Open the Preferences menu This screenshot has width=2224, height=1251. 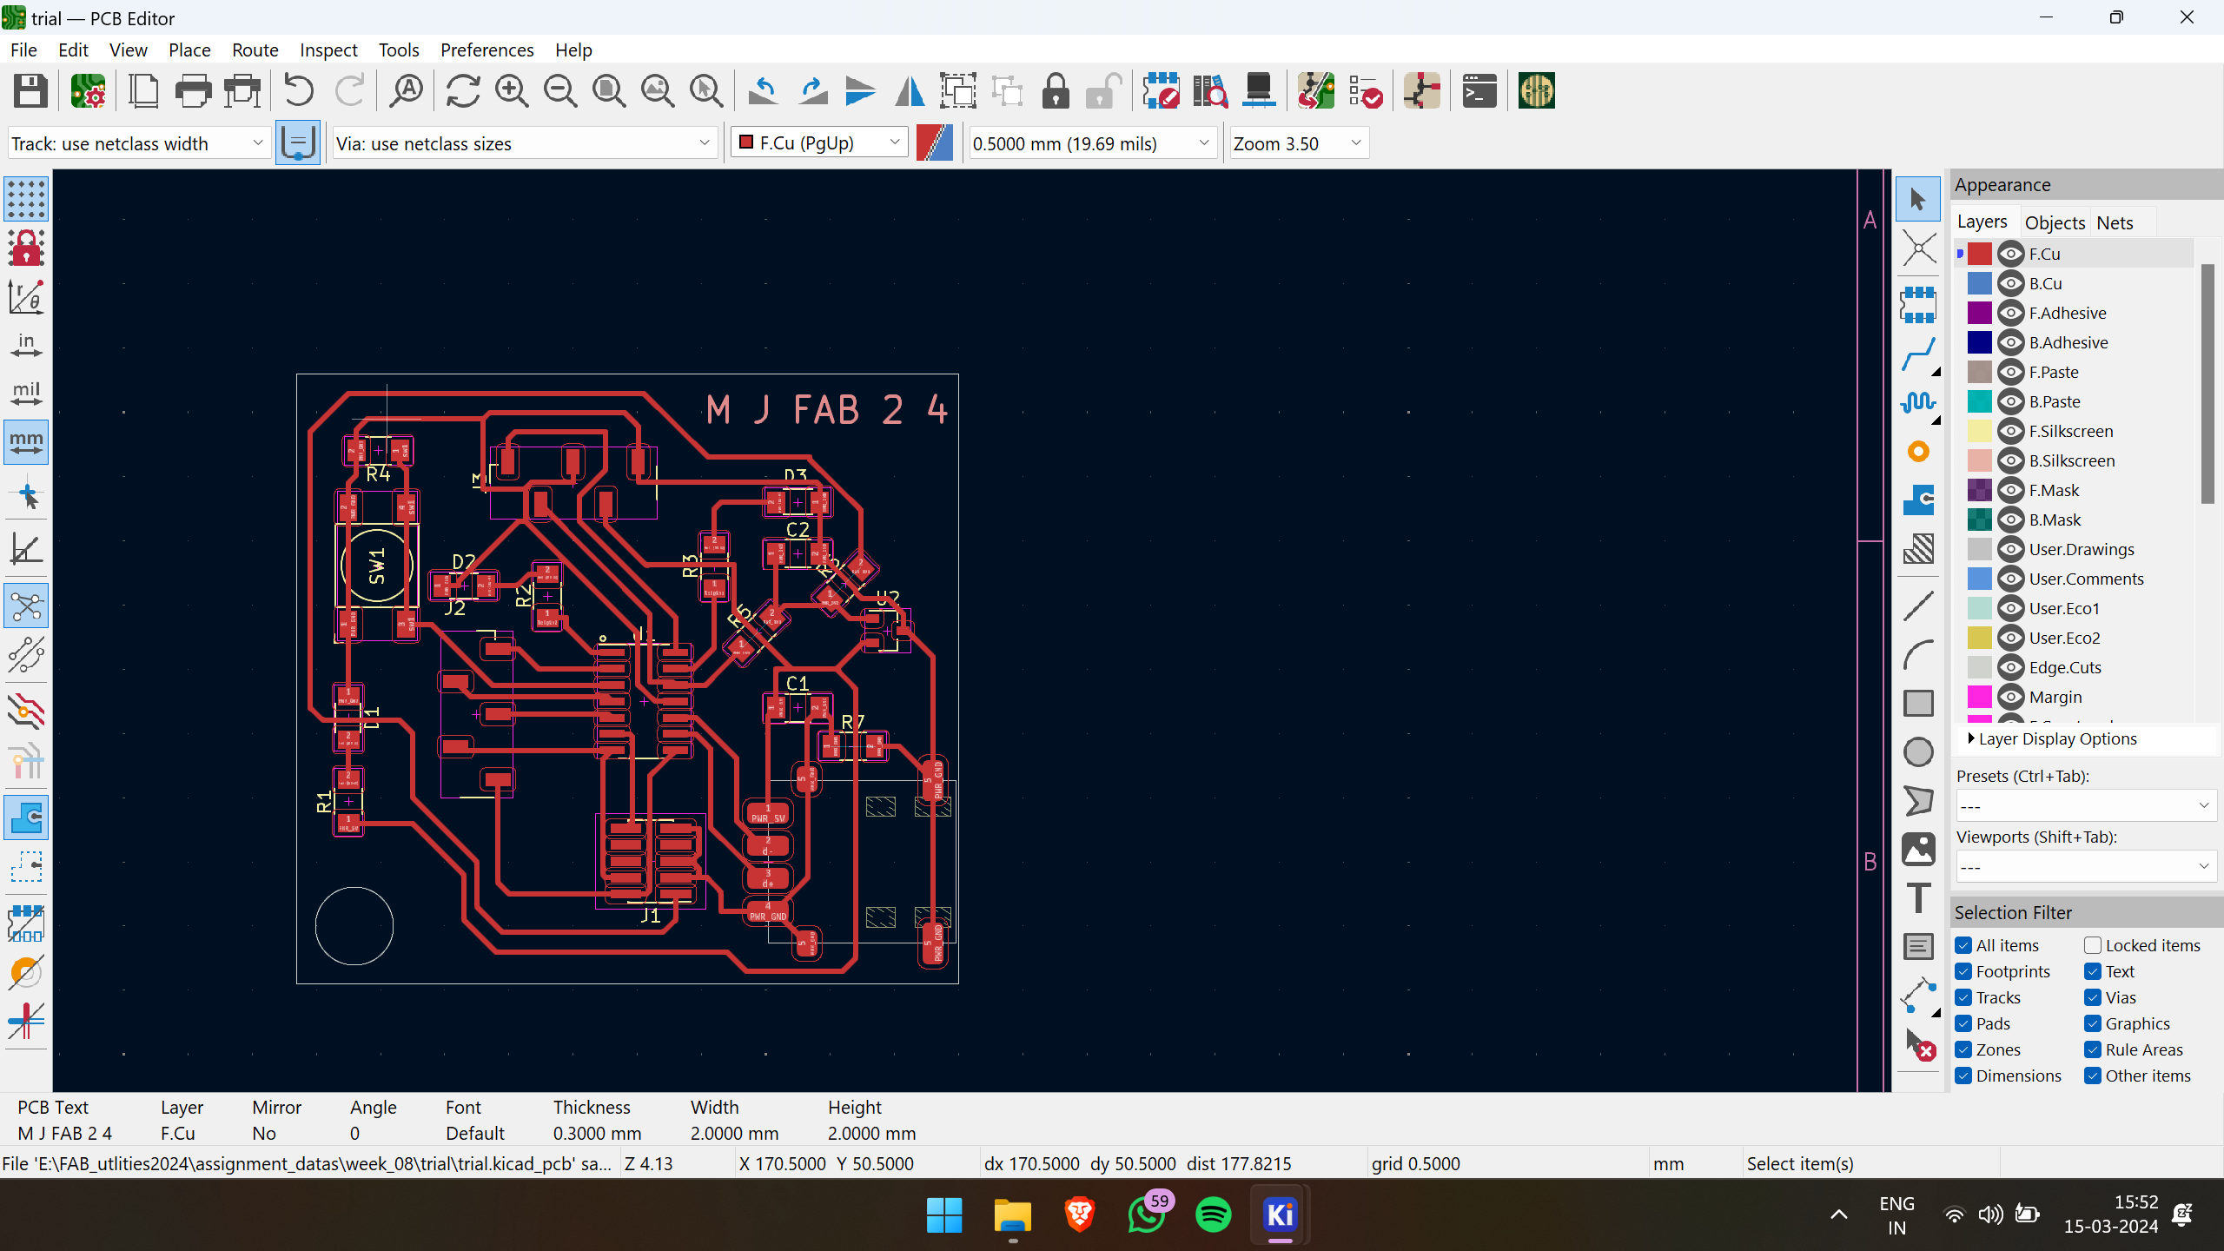point(486,50)
